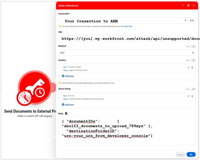This screenshot has height=160, width=200.
Task: Click into the URL input field
Action: tap(127, 39)
